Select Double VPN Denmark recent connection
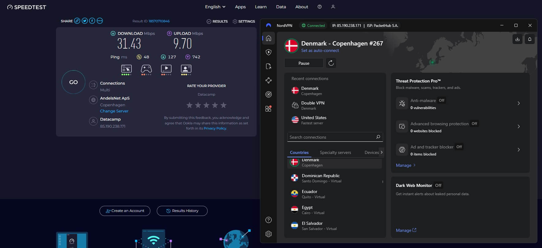The height and width of the screenshot is (248, 542). [335, 105]
